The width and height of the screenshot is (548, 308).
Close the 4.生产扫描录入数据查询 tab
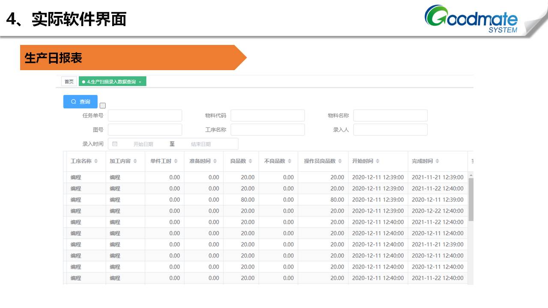pos(140,82)
